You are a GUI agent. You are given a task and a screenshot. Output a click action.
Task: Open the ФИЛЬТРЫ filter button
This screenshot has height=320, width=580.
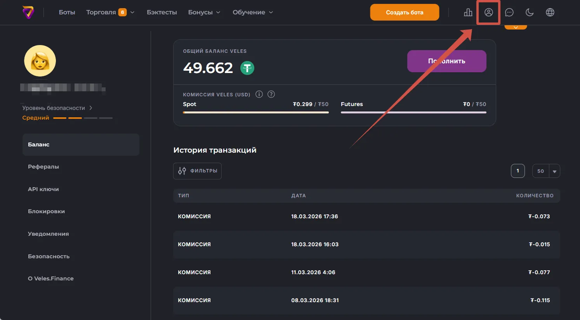point(197,171)
